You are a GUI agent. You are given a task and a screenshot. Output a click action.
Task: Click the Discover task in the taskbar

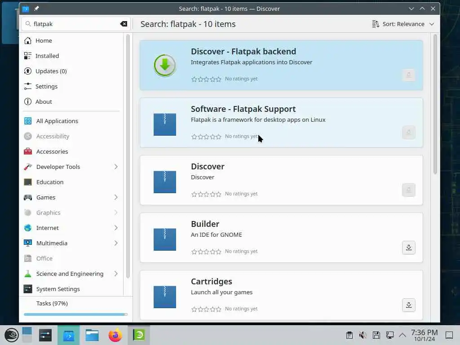pyautogui.click(x=68, y=335)
